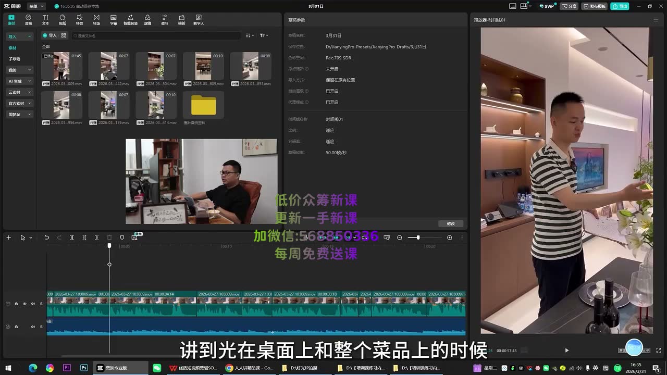Toggle main video track cover icon
667x375 pixels.
pyautogui.click(x=8, y=304)
